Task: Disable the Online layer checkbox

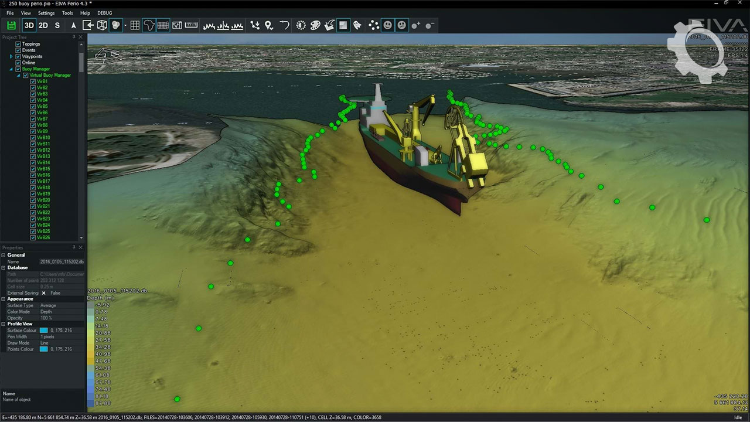Action: click(18, 63)
